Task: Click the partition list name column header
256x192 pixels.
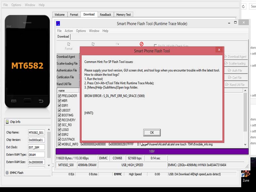Action: point(68,91)
